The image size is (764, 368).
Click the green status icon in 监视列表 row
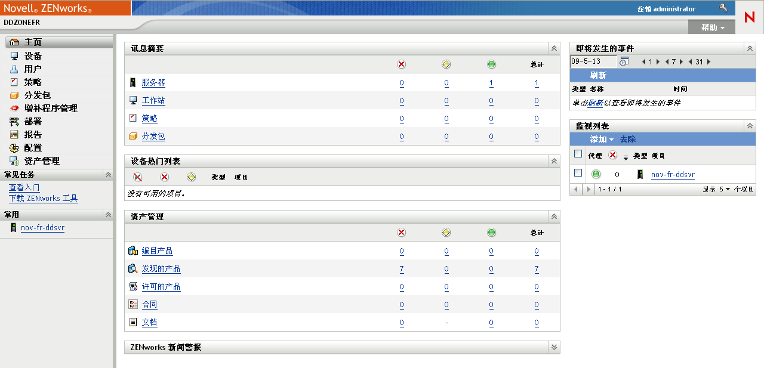click(596, 174)
